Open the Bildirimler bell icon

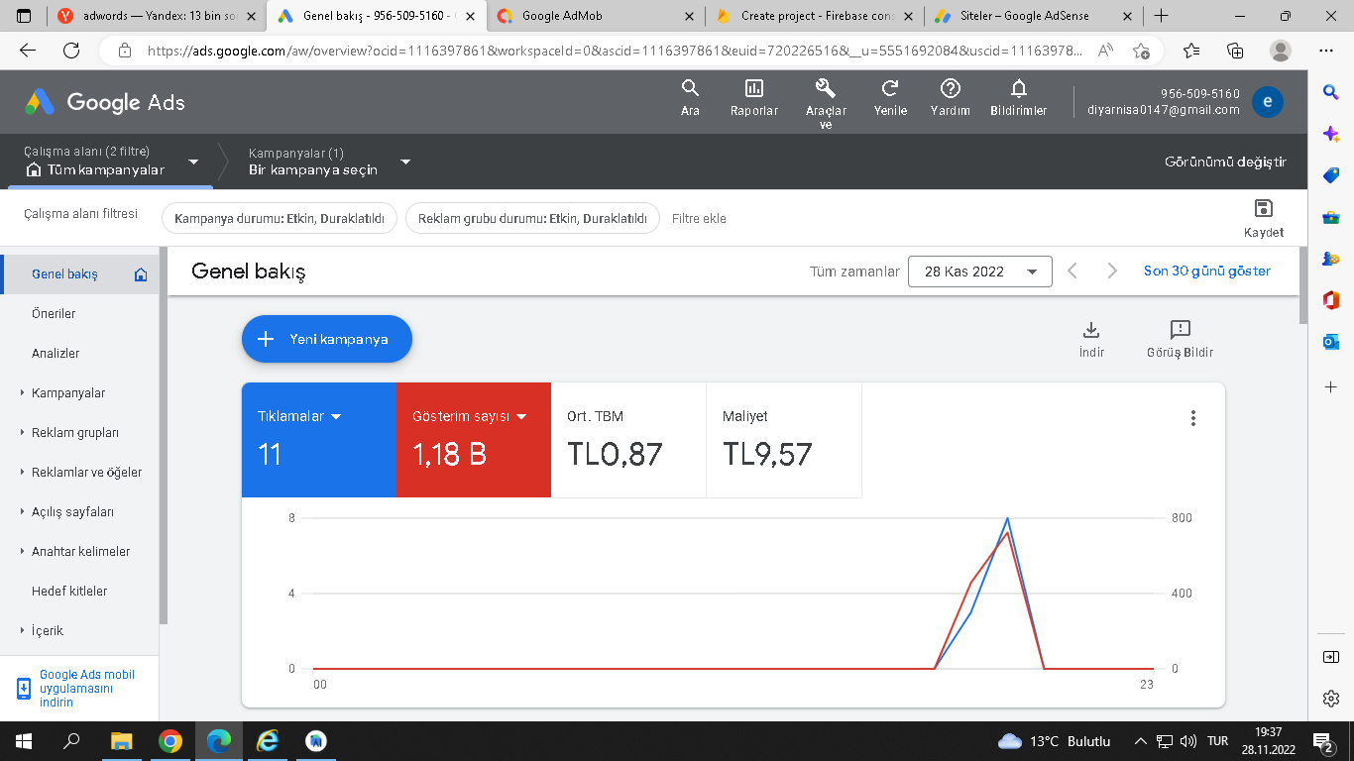tap(1018, 88)
